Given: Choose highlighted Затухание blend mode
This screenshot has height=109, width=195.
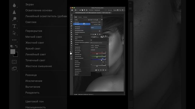Looking at the screenshot, I should click(82, 24).
